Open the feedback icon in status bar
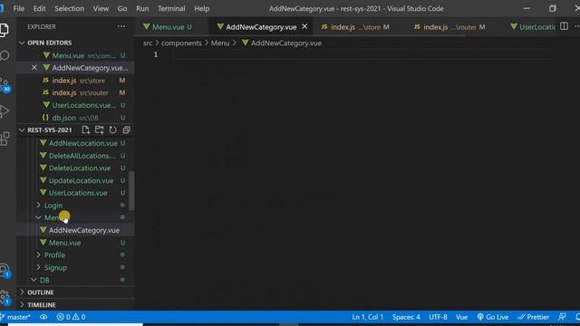580x326 pixels. (562, 317)
